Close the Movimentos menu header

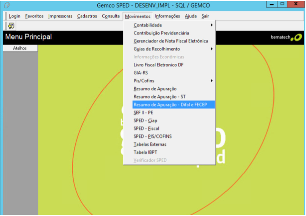click(138, 16)
